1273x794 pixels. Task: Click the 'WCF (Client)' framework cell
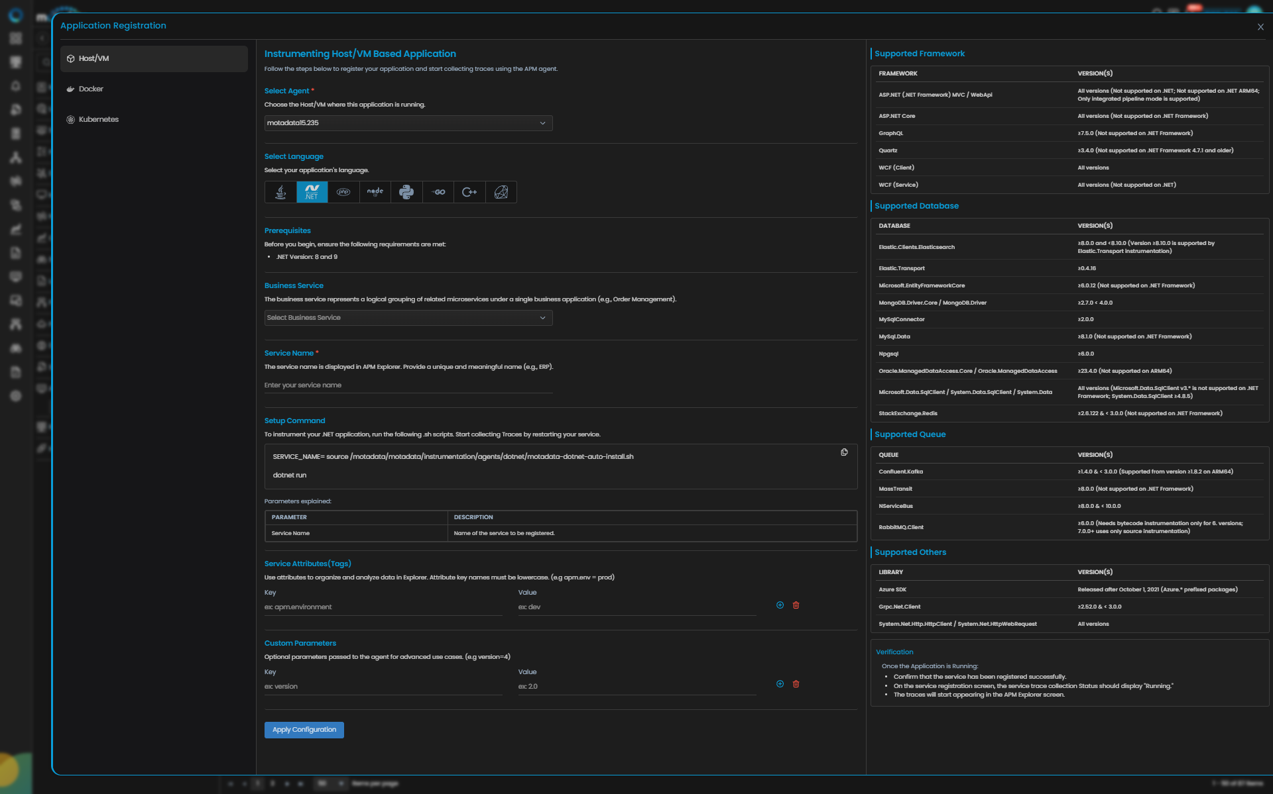click(896, 168)
